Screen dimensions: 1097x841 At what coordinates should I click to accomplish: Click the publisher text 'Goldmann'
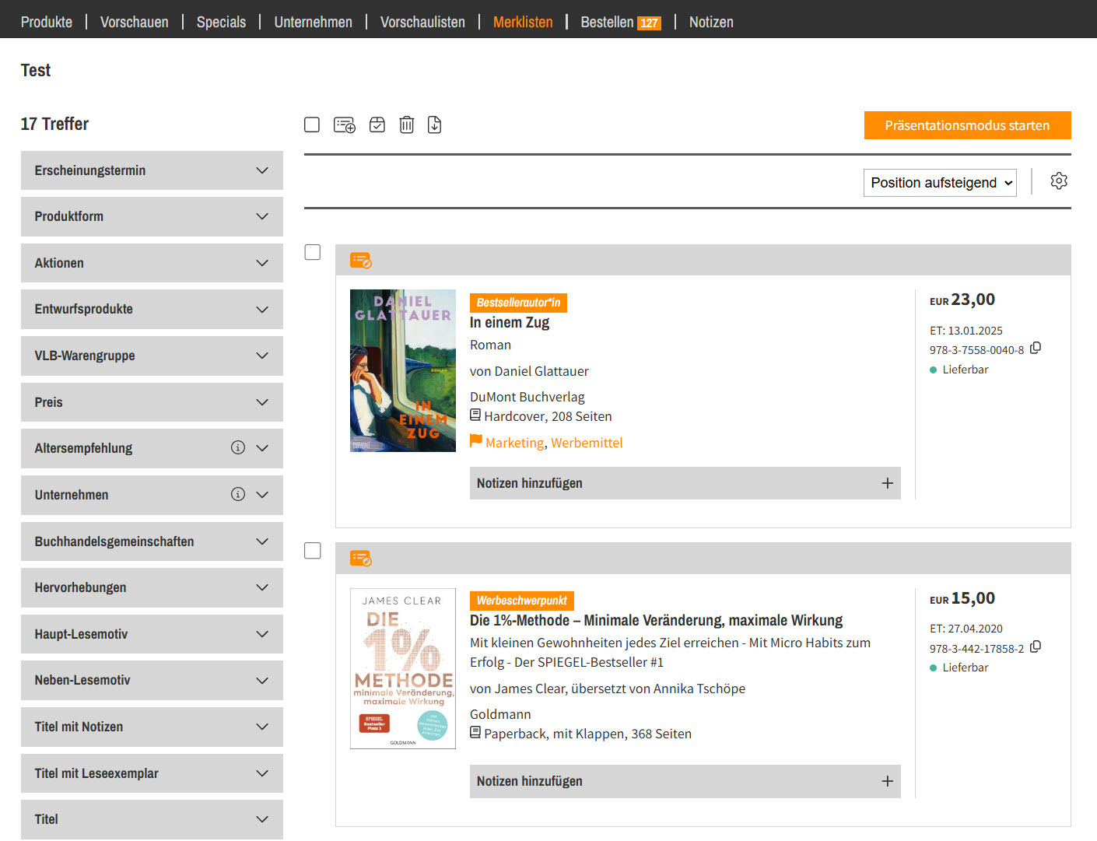click(x=500, y=714)
